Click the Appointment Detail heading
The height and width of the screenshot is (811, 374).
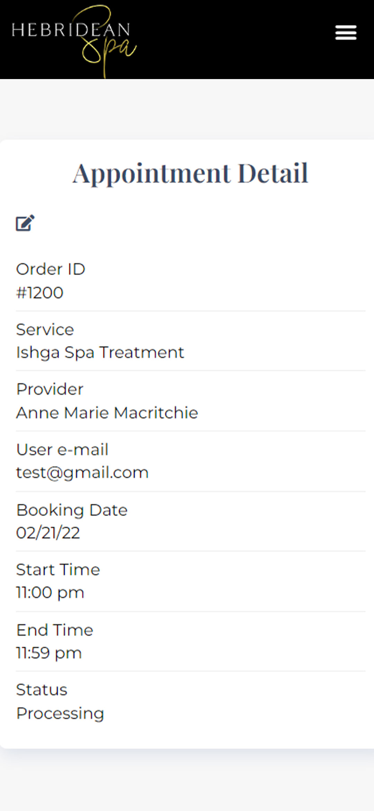pos(190,173)
